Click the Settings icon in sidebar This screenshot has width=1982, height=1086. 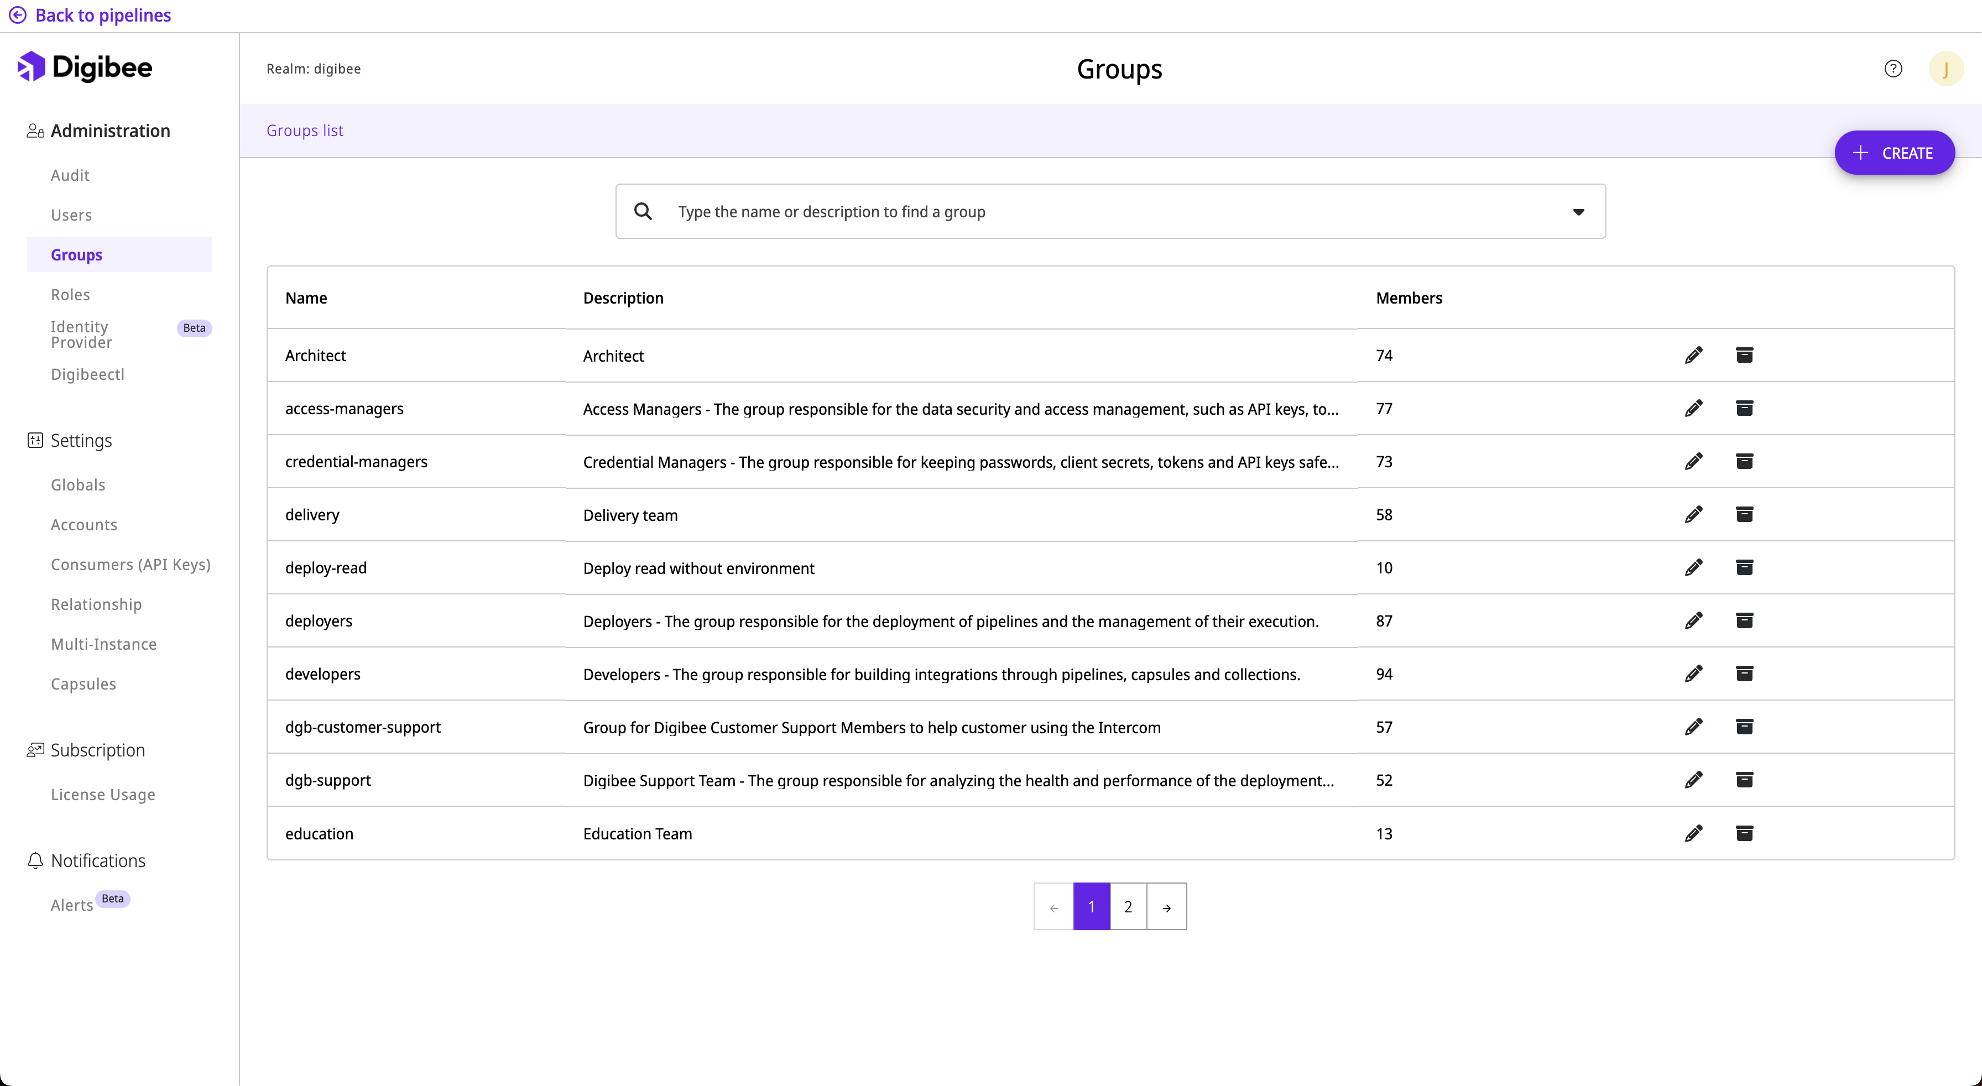35,440
